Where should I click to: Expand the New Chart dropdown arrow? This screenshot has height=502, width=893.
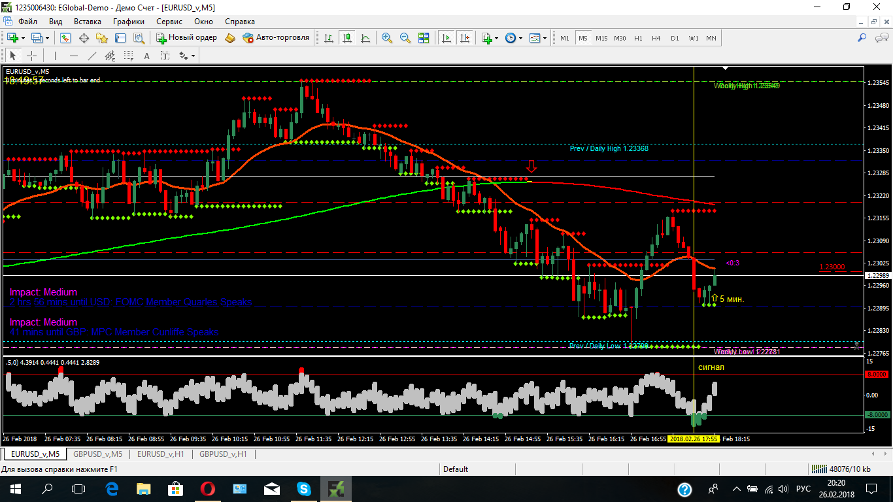pyautogui.click(x=24, y=38)
